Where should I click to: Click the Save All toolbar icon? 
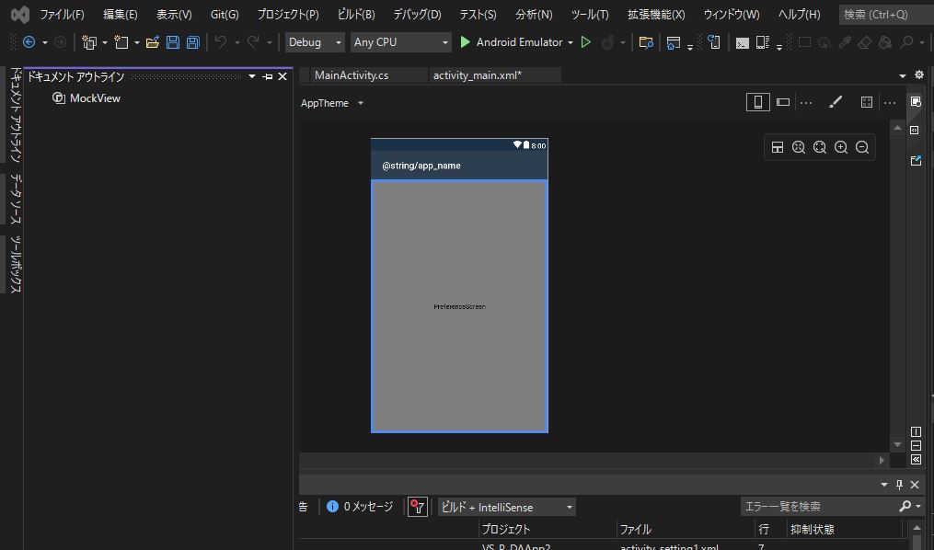192,42
